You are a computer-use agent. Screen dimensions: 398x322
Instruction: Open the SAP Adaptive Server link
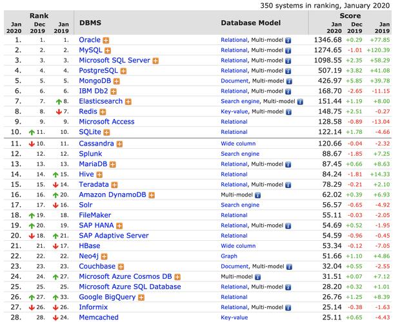tap(114, 236)
